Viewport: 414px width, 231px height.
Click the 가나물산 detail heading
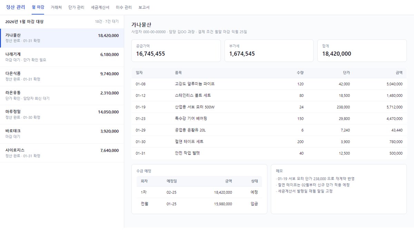[141, 25]
